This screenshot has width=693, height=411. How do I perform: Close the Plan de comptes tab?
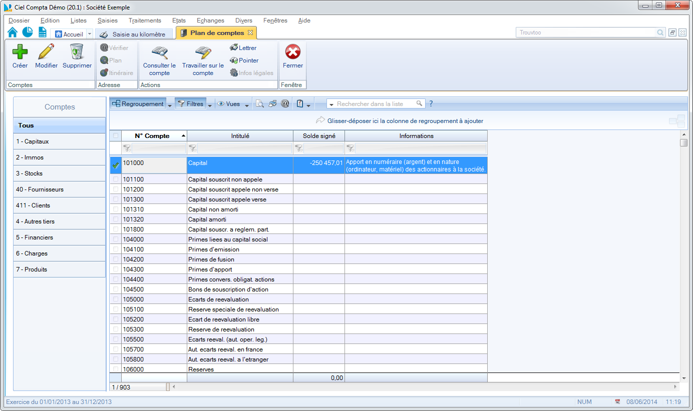(251, 32)
